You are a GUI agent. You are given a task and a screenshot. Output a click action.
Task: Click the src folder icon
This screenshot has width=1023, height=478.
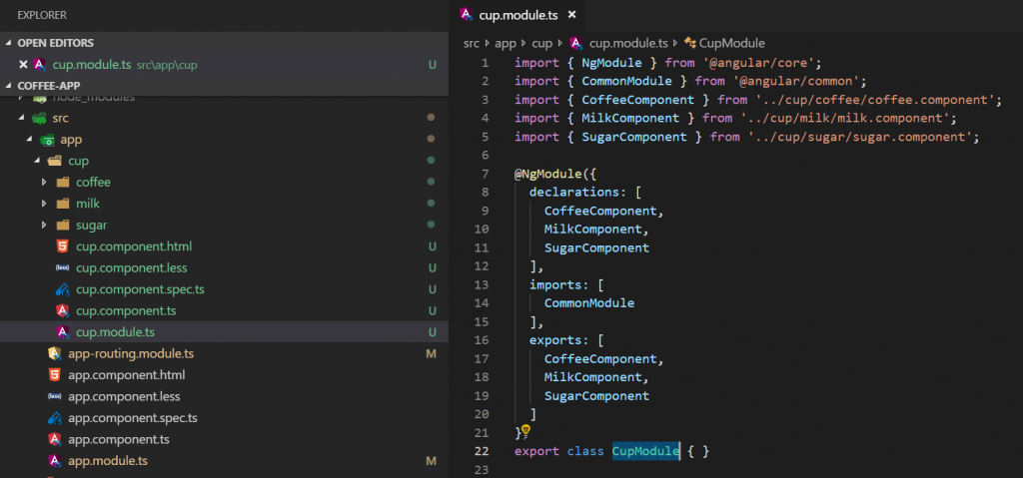[39, 118]
